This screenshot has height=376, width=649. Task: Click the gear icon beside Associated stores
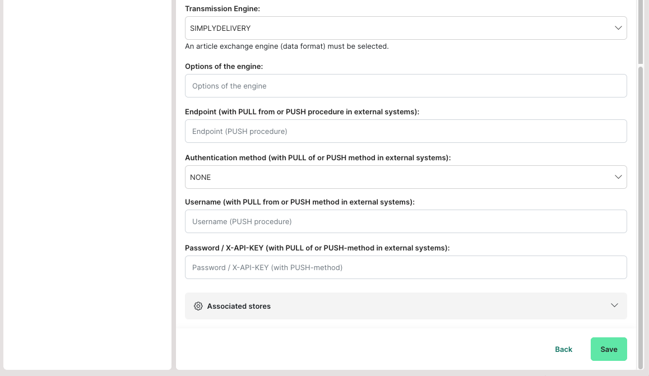click(x=198, y=306)
